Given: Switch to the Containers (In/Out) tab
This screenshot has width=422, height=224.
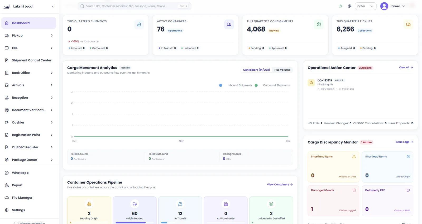Looking at the screenshot, I should (256, 70).
